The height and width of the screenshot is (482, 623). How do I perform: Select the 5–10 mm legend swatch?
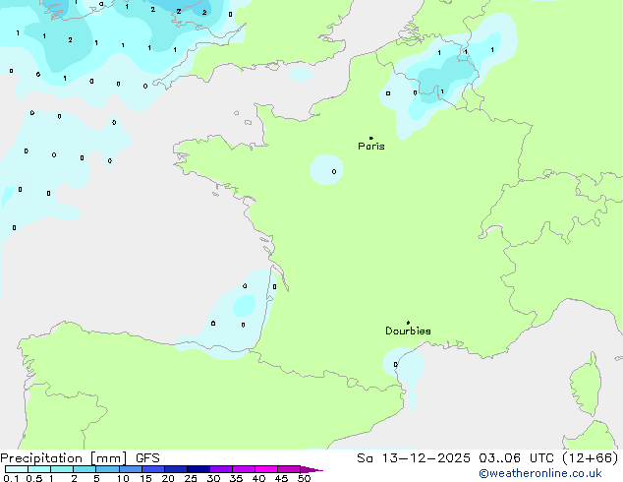[107, 469]
